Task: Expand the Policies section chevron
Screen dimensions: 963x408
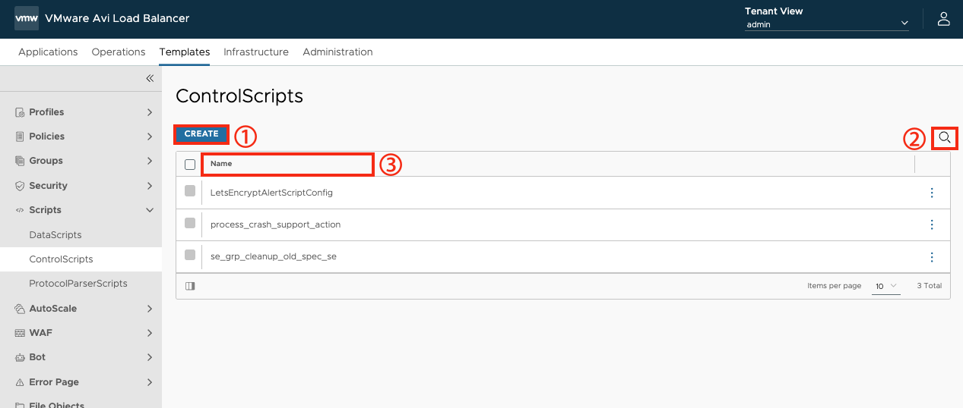Action: (x=150, y=137)
